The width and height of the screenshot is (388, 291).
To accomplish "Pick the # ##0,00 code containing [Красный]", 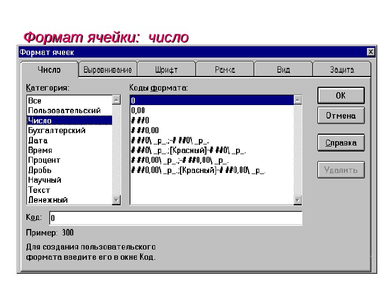I will (x=212, y=170).
